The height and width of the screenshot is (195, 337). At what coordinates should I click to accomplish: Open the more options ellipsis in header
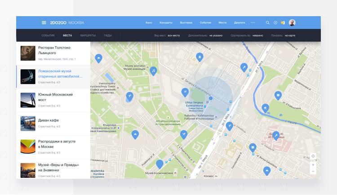pyautogui.click(x=253, y=22)
